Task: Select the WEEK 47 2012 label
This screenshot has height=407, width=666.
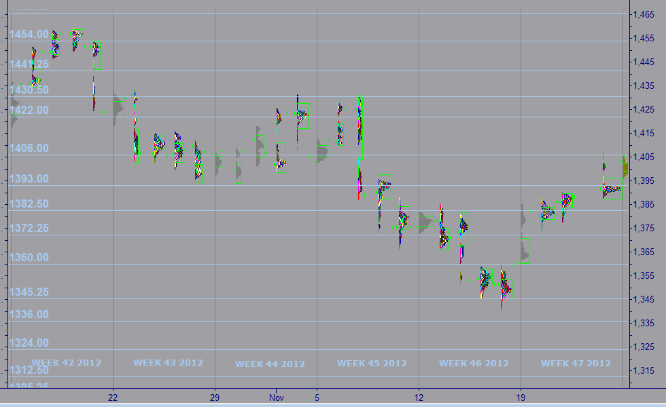Action: click(576, 363)
